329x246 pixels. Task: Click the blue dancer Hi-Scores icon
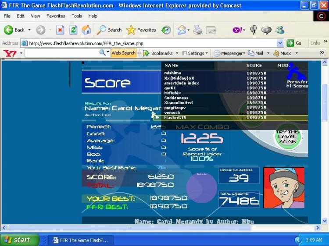click(x=296, y=71)
